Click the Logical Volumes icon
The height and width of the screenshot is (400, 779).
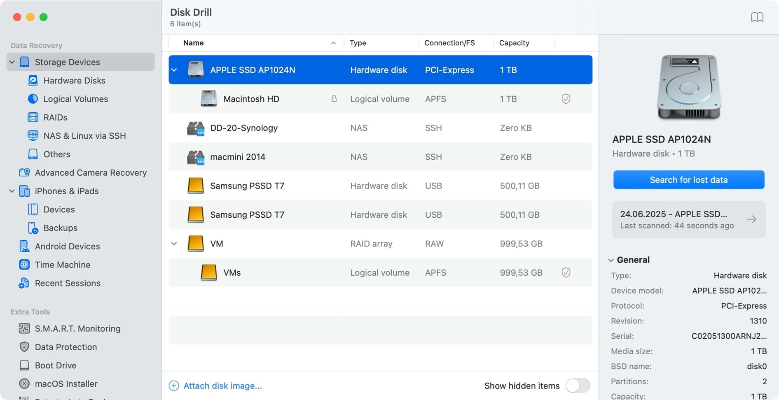click(x=33, y=99)
